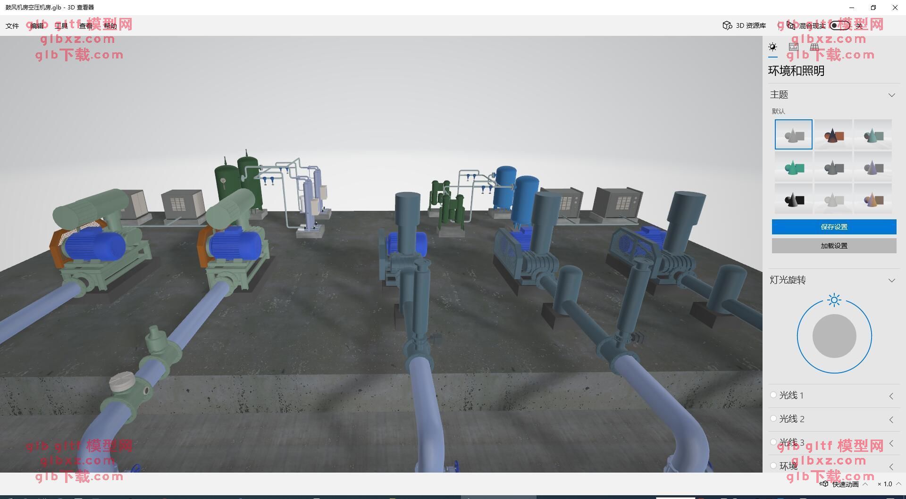The image size is (906, 499).
Task: Expand the 光线 1 settings chevron
Action: [891, 396]
